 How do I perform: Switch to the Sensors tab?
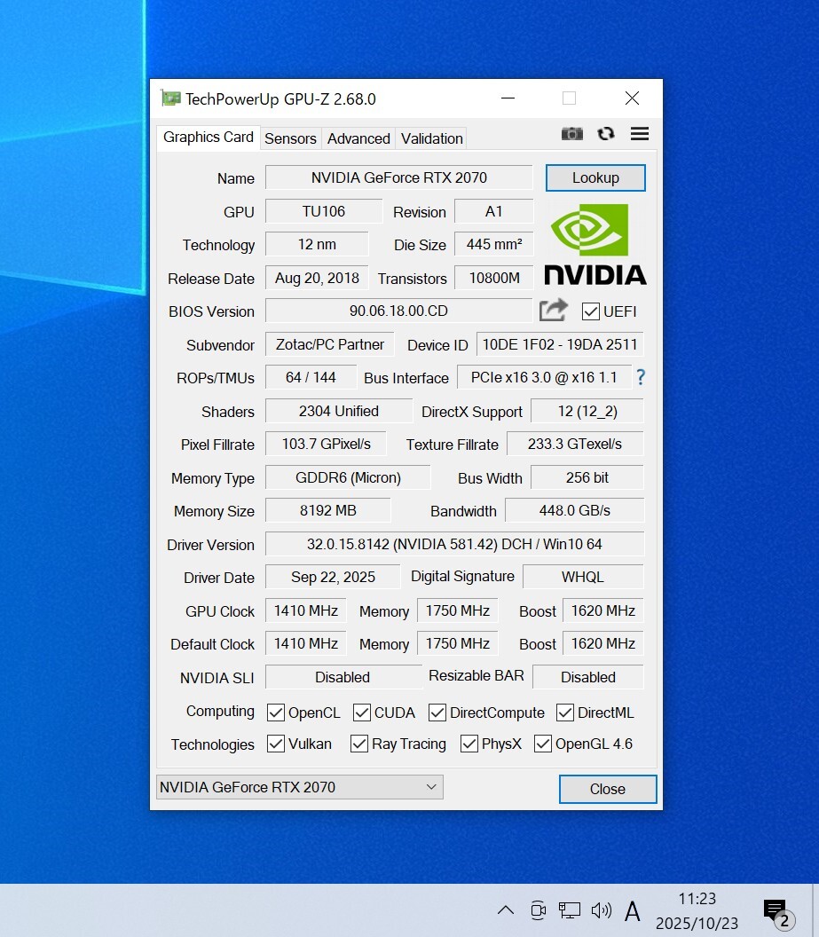tap(290, 138)
